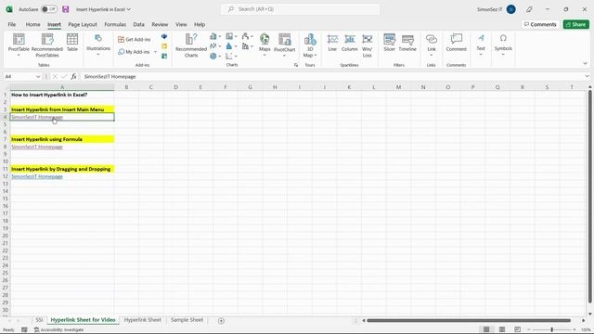Insert a Slicer filter
The width and height of the screenshot is (594, 334).
point(389,43)
